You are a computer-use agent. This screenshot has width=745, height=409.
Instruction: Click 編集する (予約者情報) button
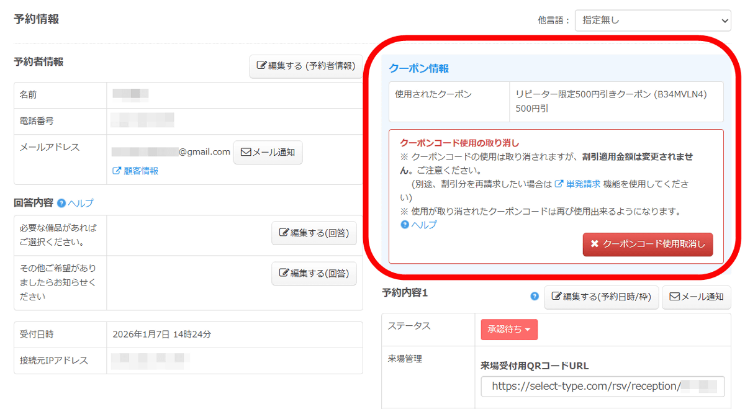click(x=306, y=66)
